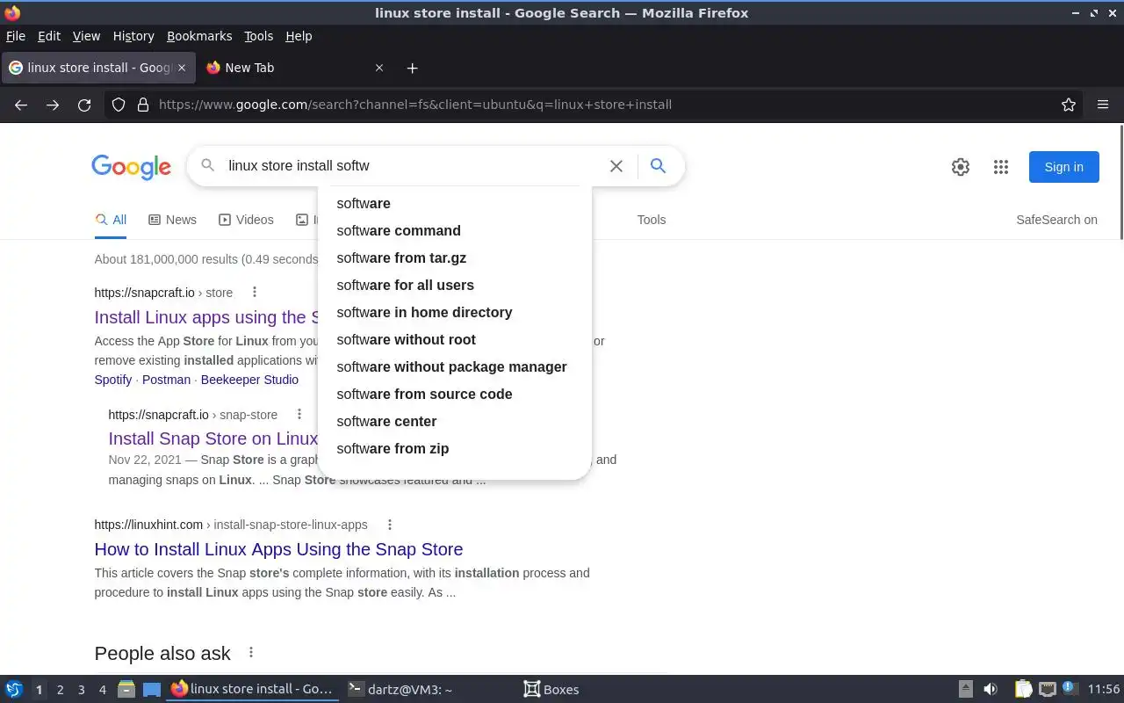Open the Spotify sitelink

(x=113, y=380)
